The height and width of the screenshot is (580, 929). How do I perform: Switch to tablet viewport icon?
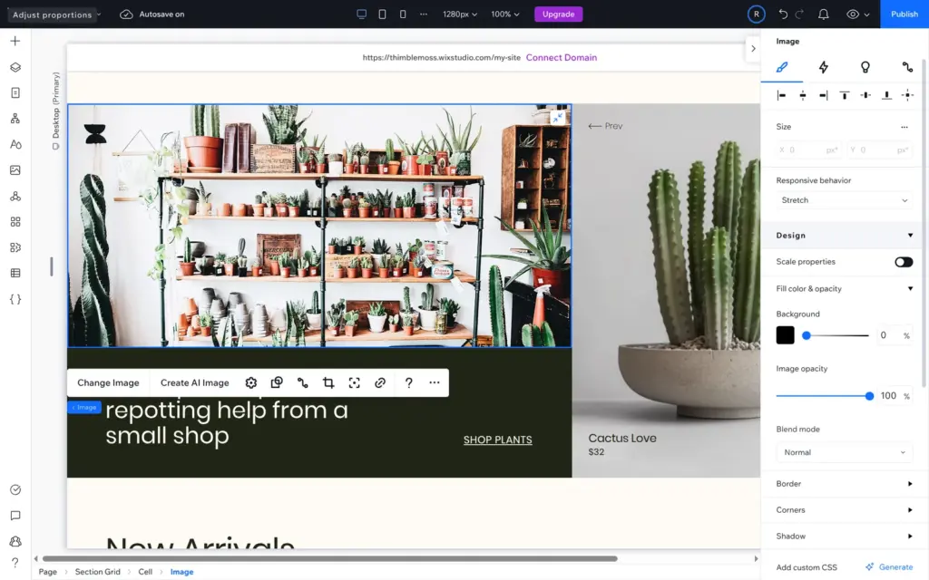coord(382,14)
